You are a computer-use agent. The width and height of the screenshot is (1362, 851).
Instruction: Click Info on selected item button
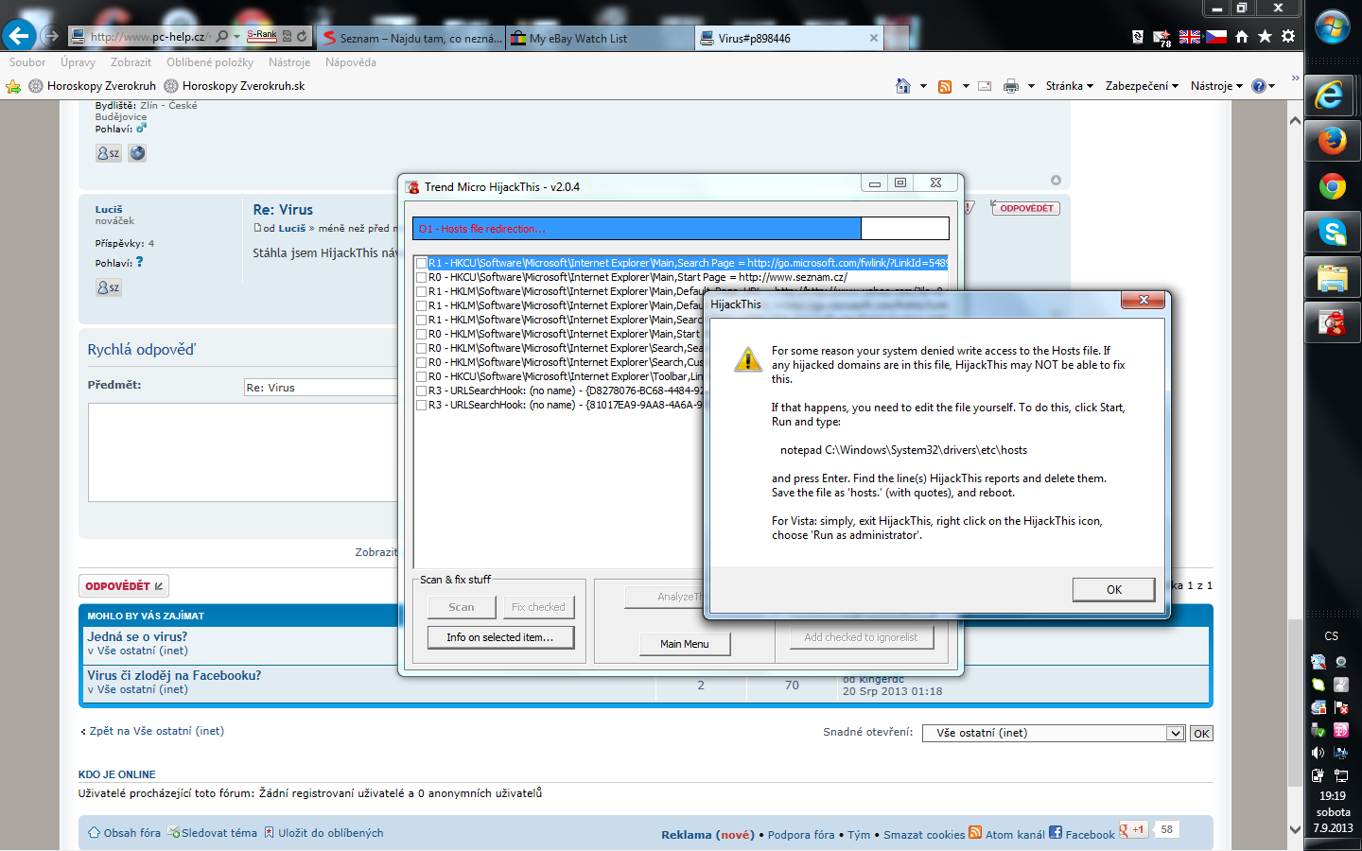coord(500,637)
